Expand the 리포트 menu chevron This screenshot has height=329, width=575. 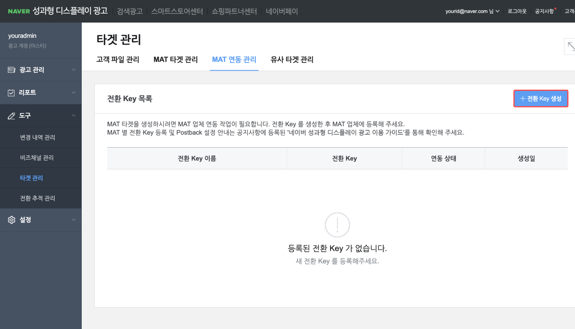pyautogui.click(x=74, y=93)
